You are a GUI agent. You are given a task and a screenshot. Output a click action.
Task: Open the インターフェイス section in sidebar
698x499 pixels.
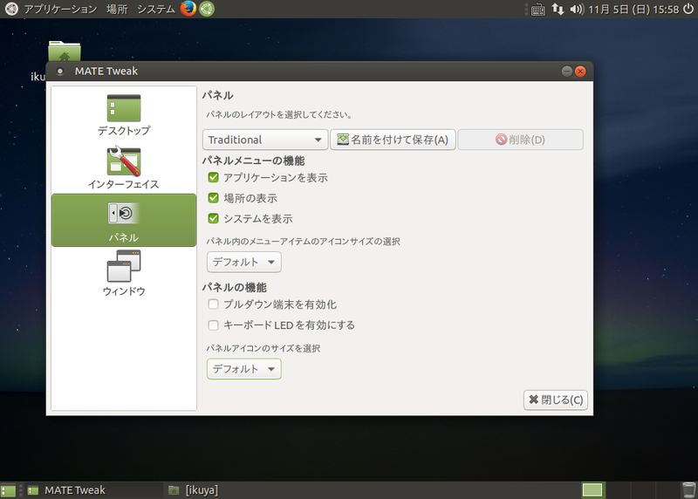tap(124, 167)
